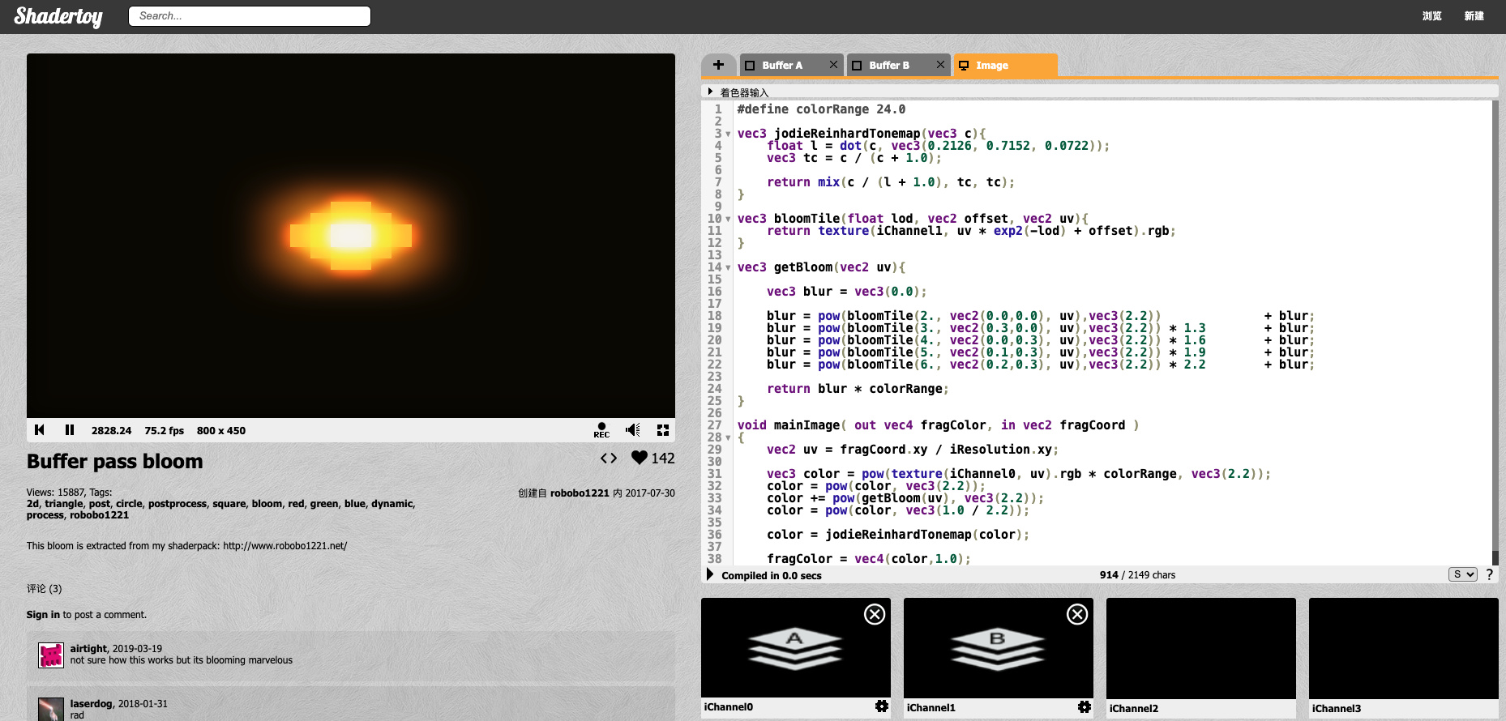
Task: Compile the shader with play arrow
Action: coord(710,574)
